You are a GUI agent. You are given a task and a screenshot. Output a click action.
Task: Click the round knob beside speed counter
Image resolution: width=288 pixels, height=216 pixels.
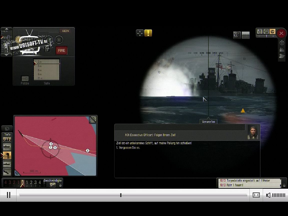pyautogui.click(x=60, y=185)
